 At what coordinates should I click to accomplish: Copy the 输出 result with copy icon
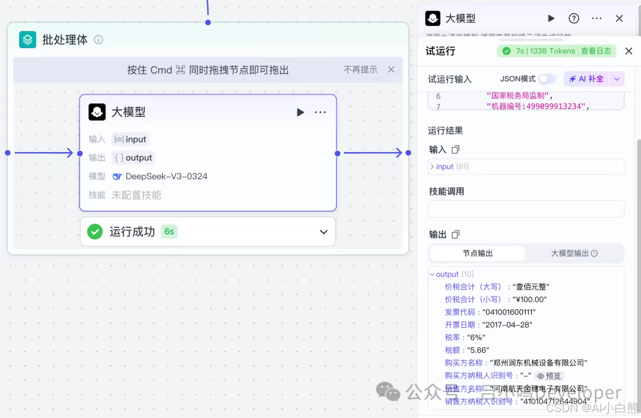[455, 235]
